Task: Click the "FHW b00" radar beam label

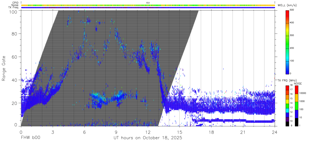Action: [x=31, y=138]
